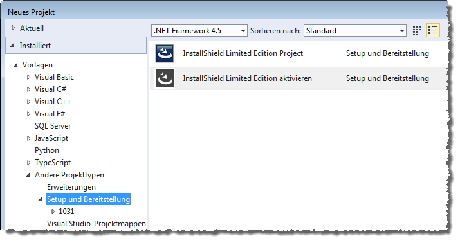Select Visual Studio-Projektmappen tree item
The image size is (460, 243).
pos(97,224)
